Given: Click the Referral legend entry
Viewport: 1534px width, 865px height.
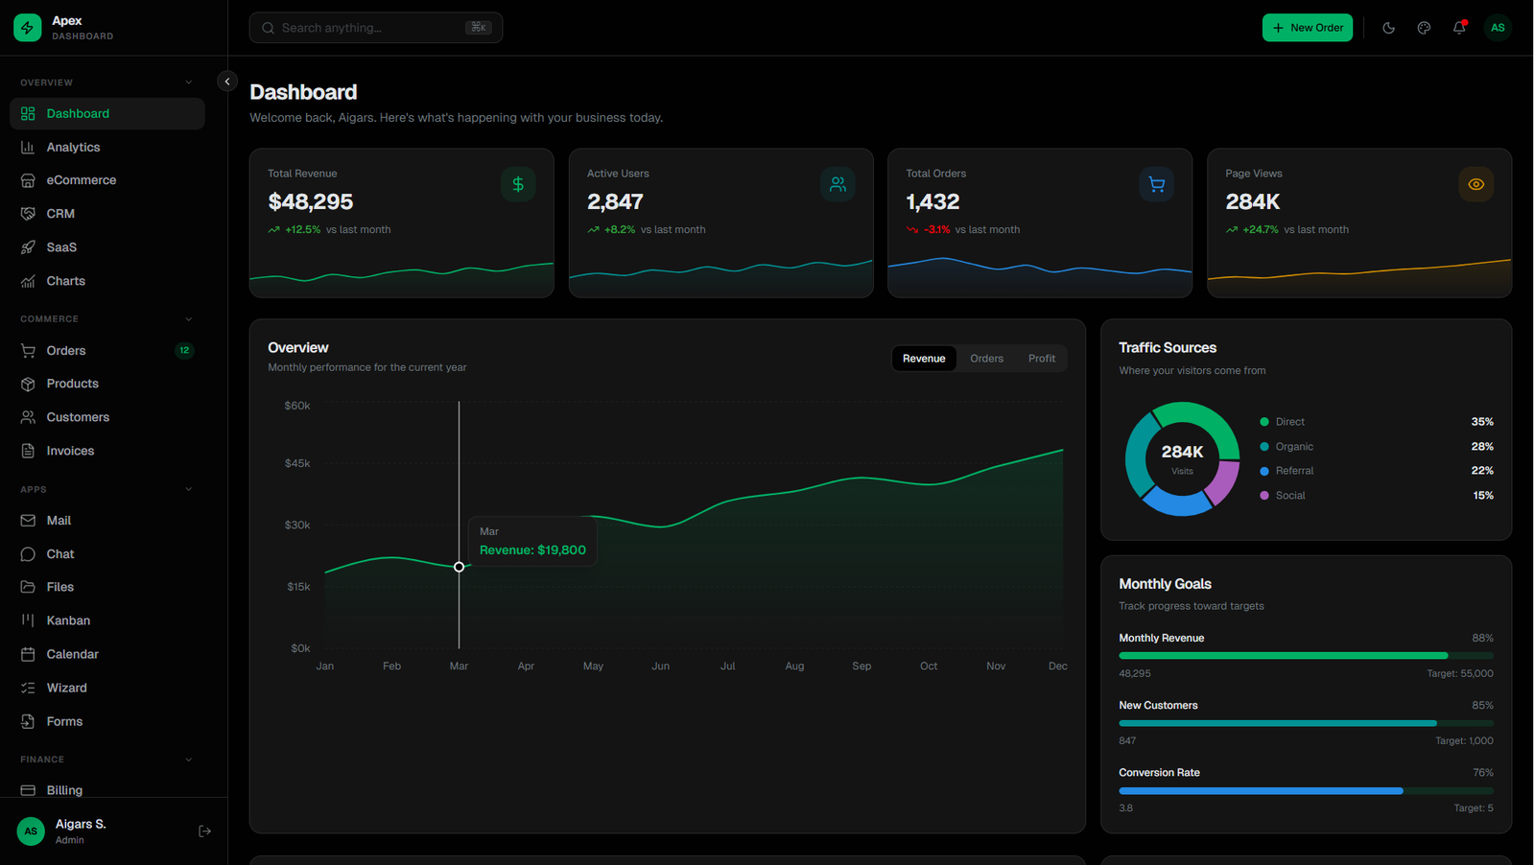Looking at the screenshot, I should click(1377, 471).
